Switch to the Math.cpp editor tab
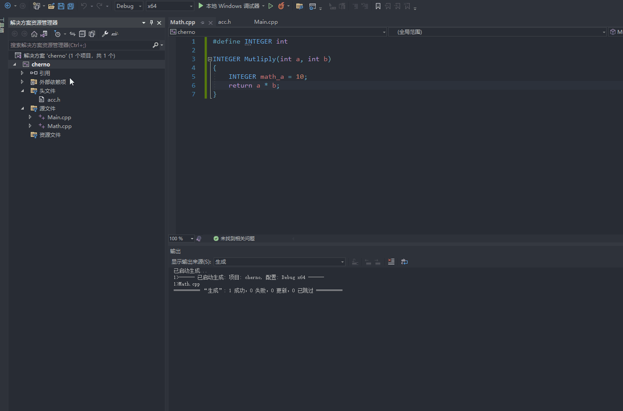 pos(182,22)
